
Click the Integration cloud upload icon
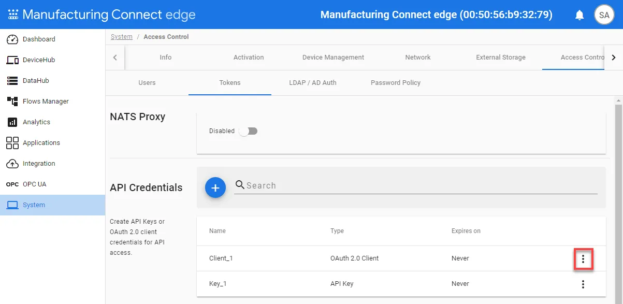coord(12,164)
